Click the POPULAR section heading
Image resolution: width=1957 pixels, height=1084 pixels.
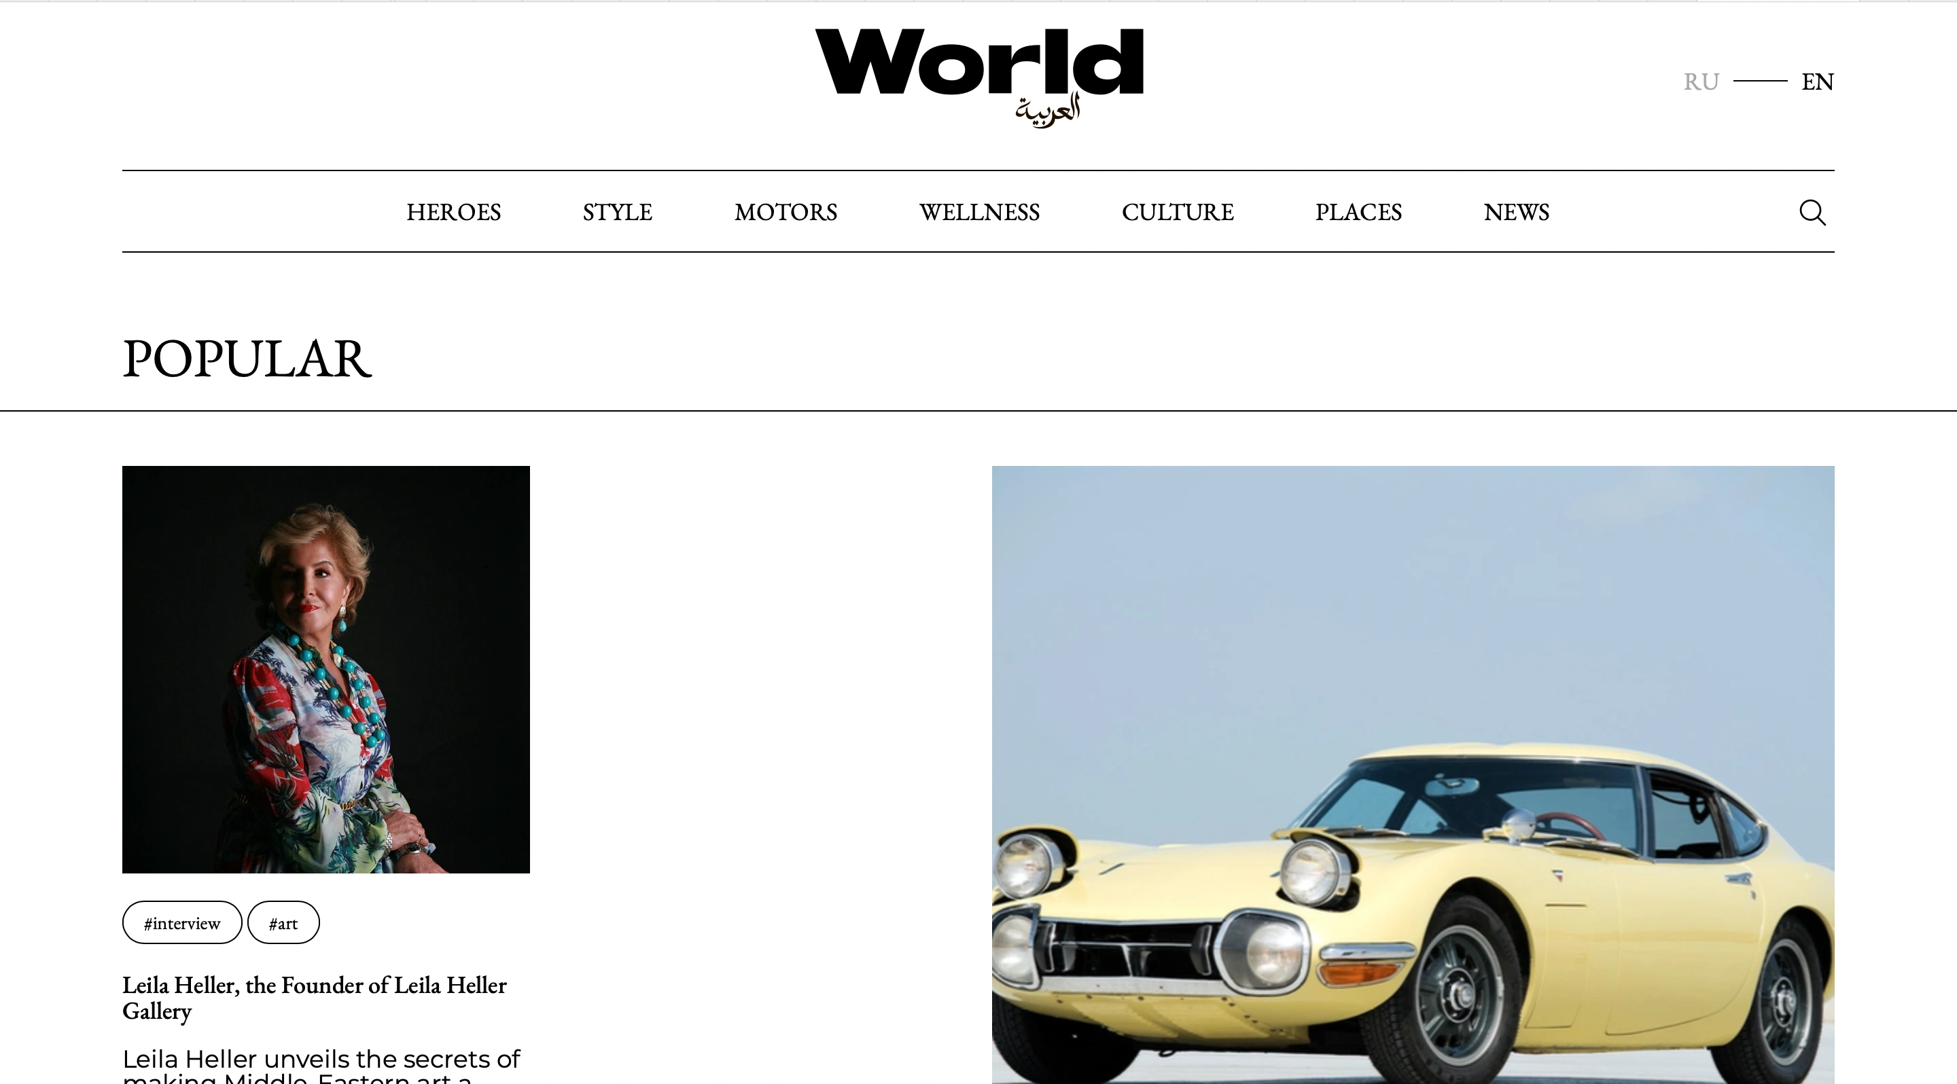click(247, 359)
